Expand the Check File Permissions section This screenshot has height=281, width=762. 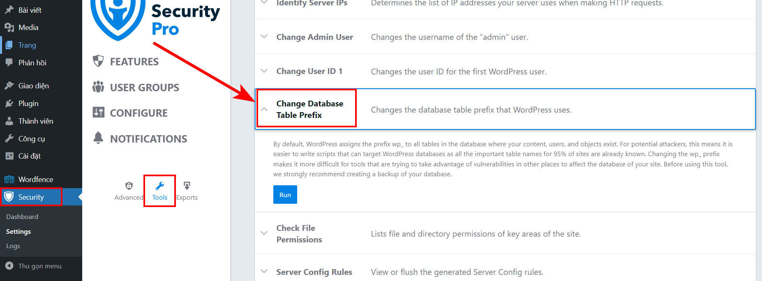[264, 233]
